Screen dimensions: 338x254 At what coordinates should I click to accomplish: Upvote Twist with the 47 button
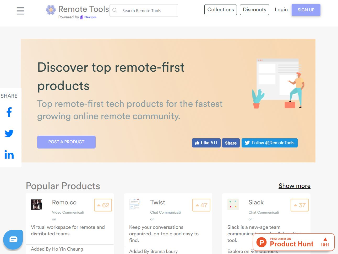tap(201, 205)
